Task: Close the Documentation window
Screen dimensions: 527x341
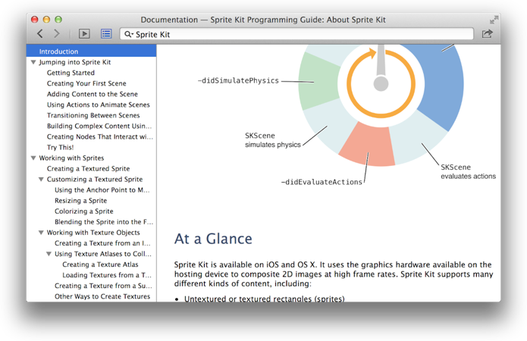Action: click(x=34, y=20)
